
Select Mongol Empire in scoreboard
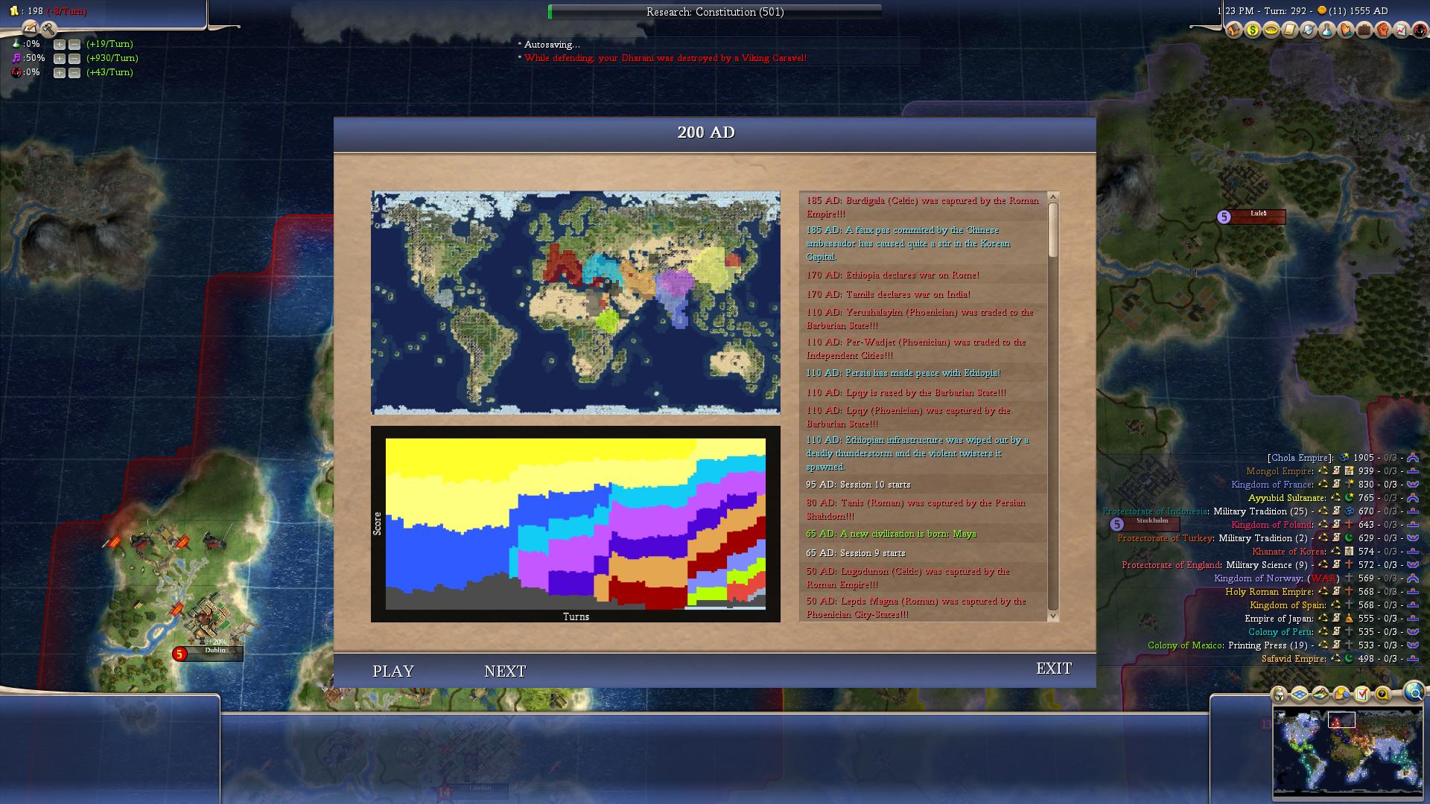click(x=1280, y=471)
